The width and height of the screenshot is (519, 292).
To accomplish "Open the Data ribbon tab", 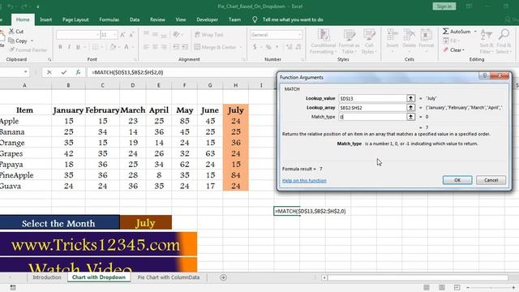I will (135, 19).
